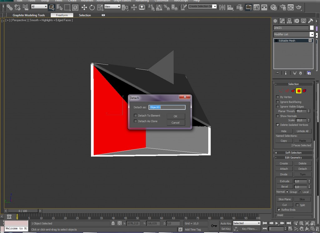This screenshot has width=320, height=233.
Task: Enable Show Normals checkbox
Action: pos(277,116)
